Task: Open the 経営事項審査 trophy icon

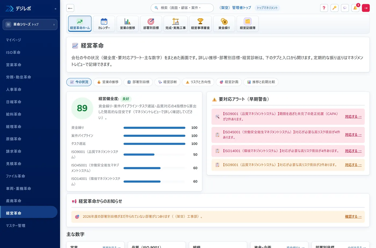Action: (x=200, y=24)
